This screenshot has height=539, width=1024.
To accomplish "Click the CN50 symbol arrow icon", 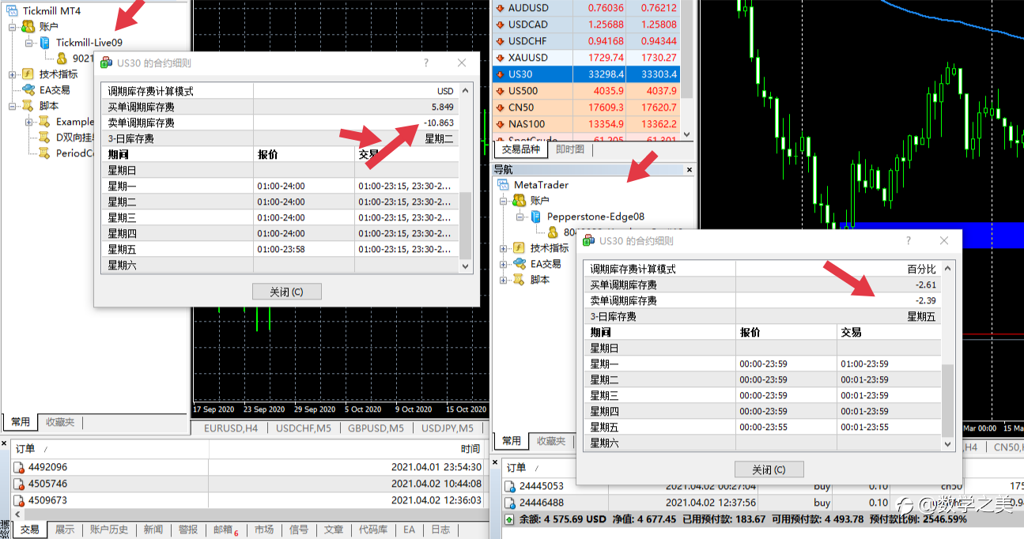I will pyautogui.click(x=500, y=107).
